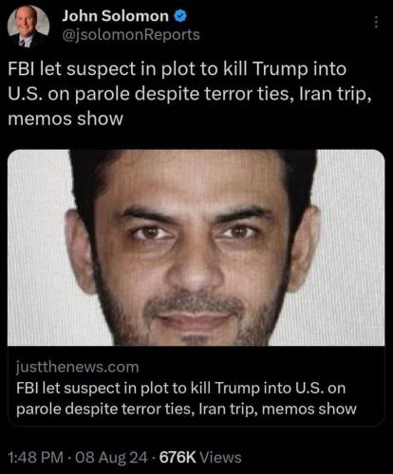Click the 1:48 PM timestamp
This screenshot has width=393, height=474.
point(36,458)
